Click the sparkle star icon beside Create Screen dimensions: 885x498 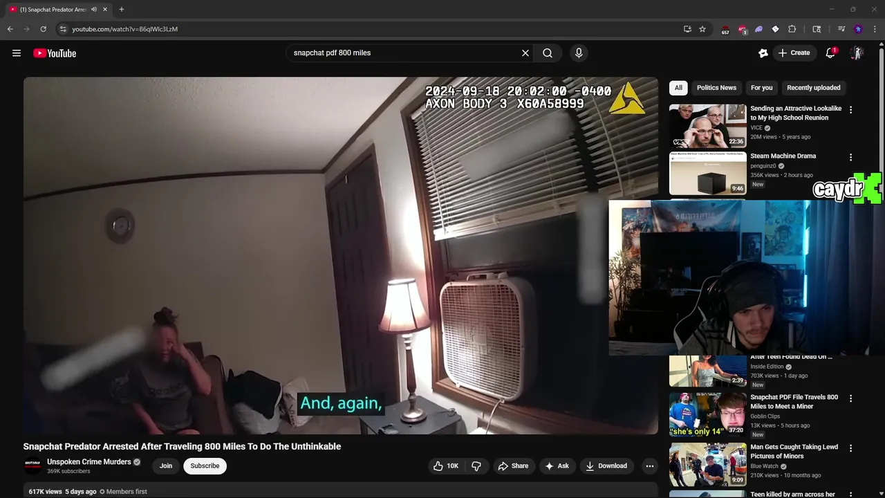(x=763, y=53)
